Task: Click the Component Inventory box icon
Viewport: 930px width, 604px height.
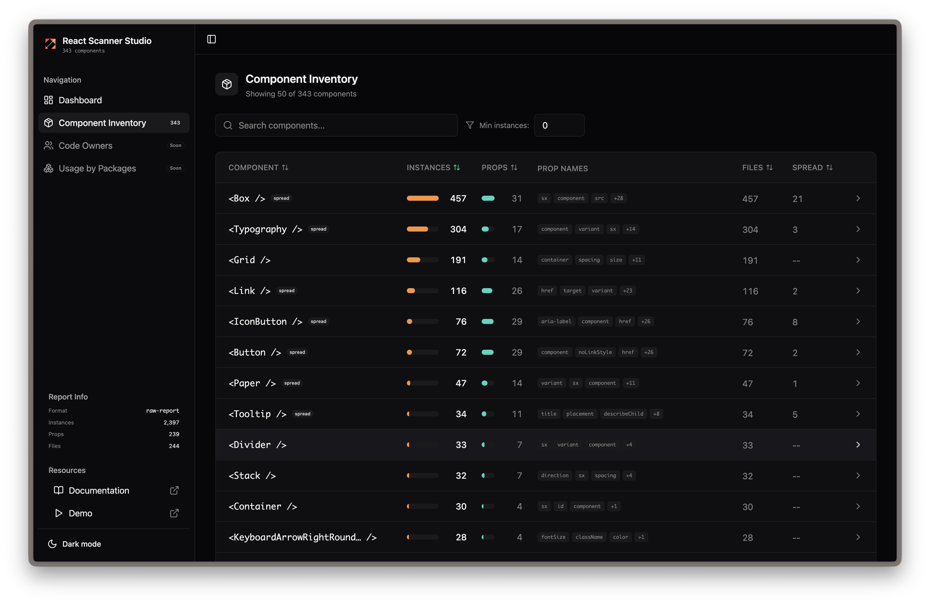Action: point(49,123)
